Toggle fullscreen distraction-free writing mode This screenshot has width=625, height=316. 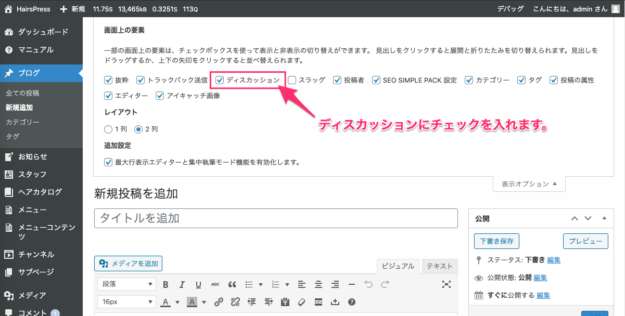pyautogui.click(x=446, y=284)
